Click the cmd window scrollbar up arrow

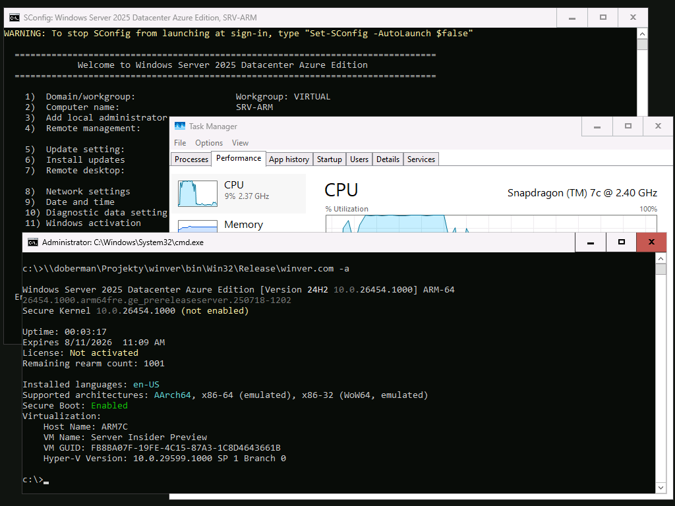click(660, 258)
